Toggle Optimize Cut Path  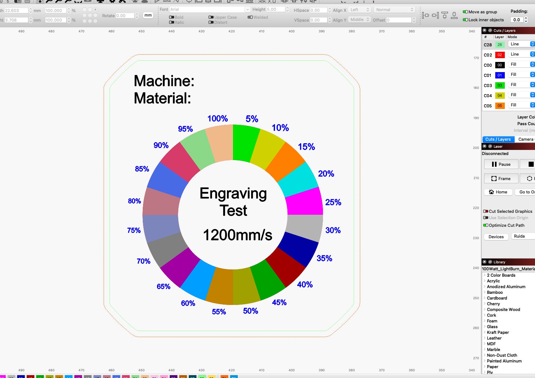click(485, 225)
